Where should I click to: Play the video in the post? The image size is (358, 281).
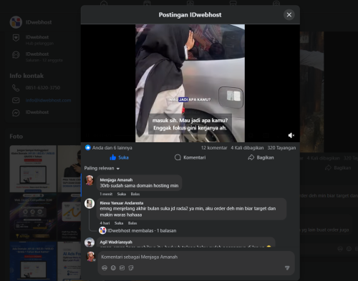pos(190,83)
